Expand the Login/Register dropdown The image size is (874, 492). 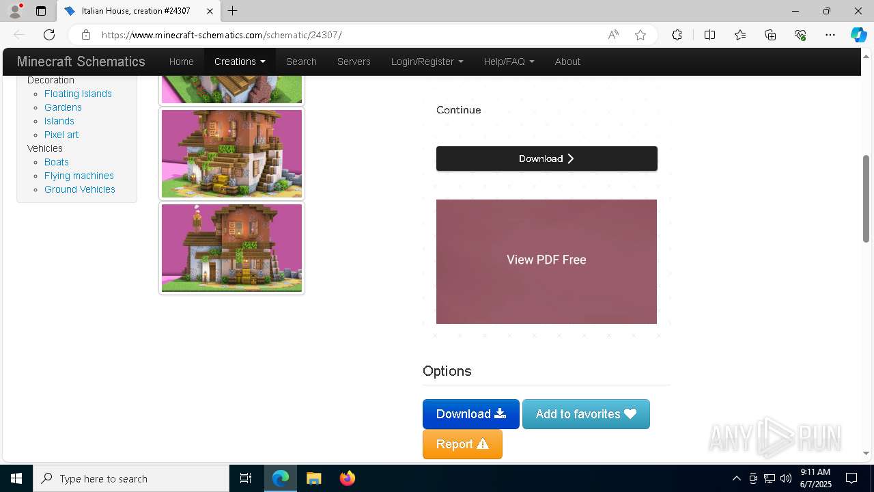coord(427,61)
